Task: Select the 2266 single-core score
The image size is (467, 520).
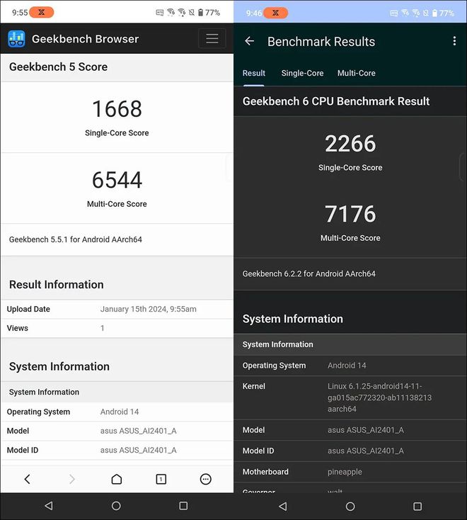Action: [350, 144]
